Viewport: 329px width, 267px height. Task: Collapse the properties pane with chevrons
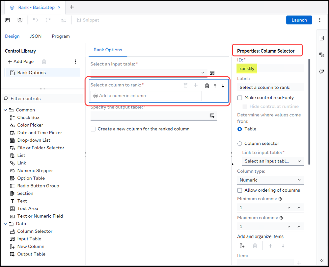coord(322,260)
